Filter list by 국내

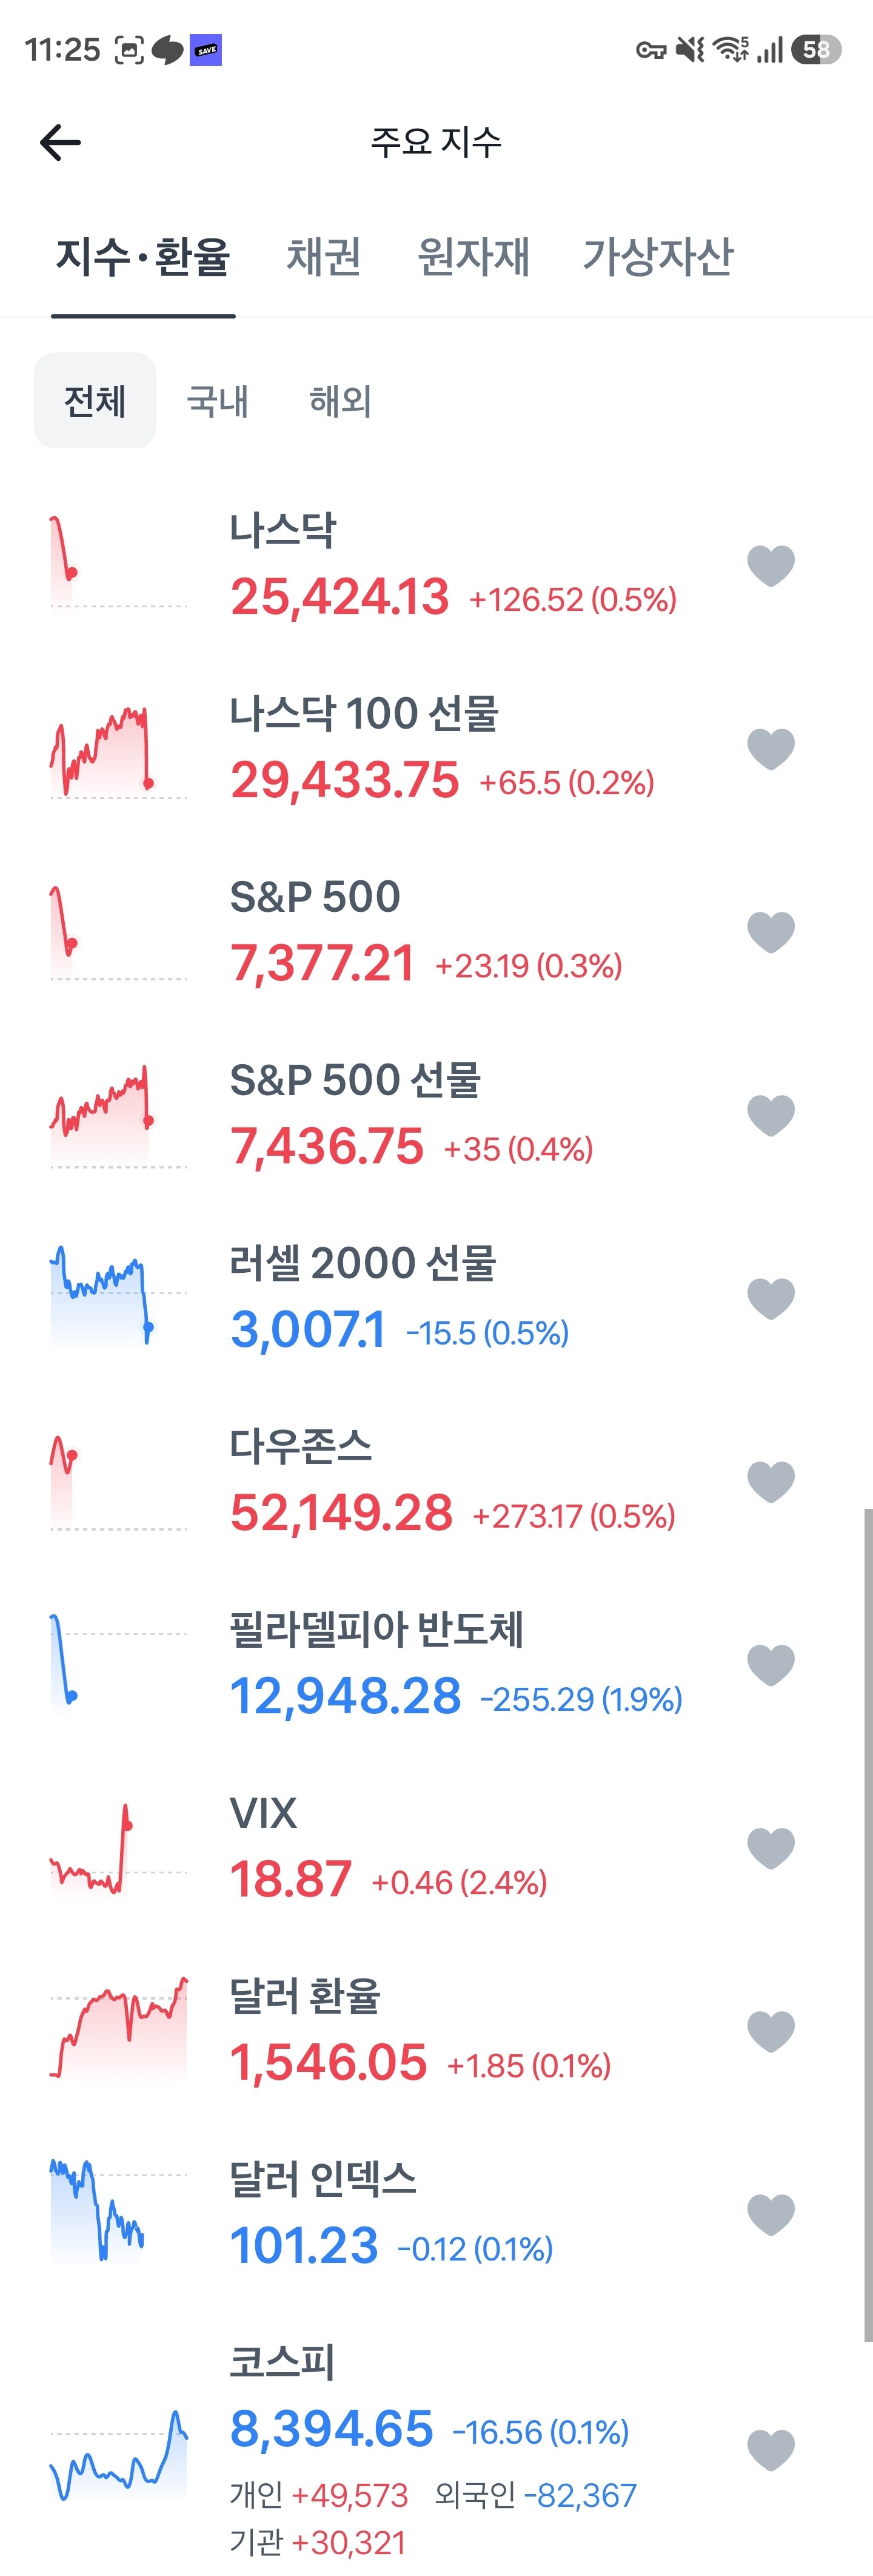click(x=218, y=400)
